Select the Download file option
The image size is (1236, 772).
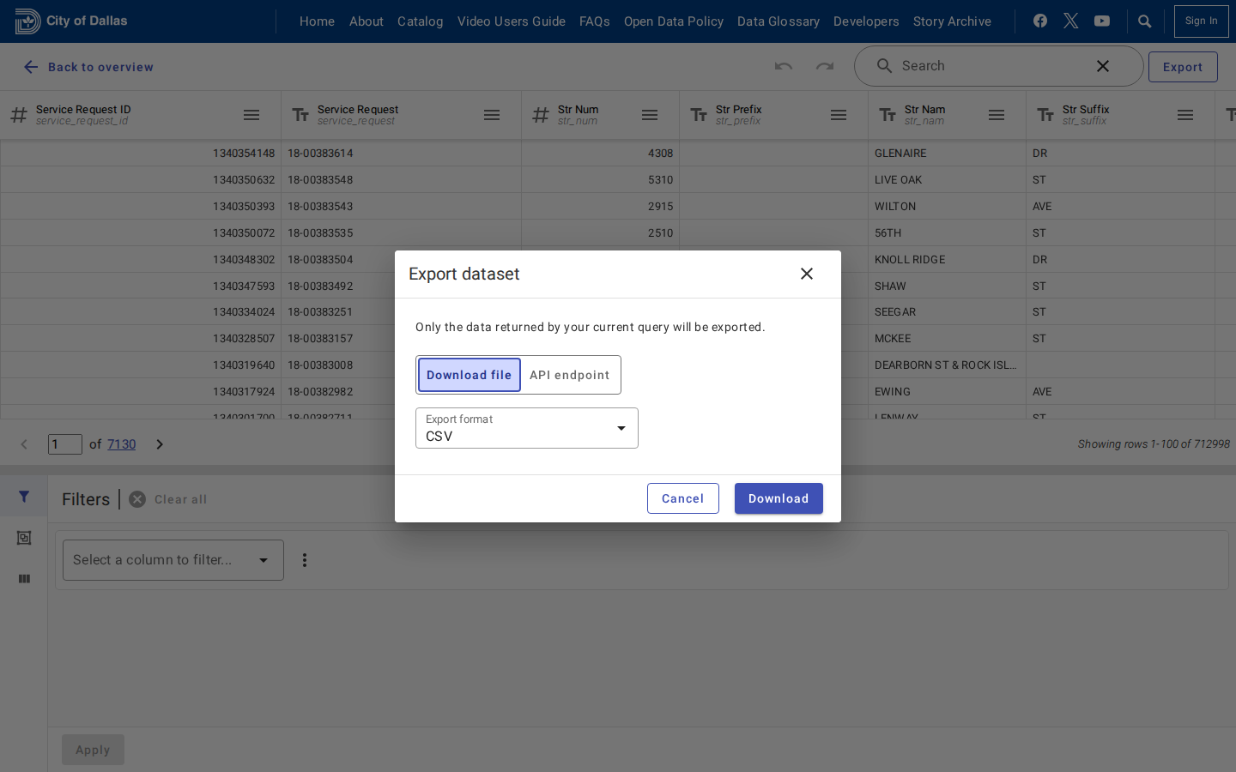(470, 375)
